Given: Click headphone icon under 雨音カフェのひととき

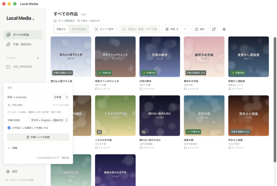Looking at the screenshot, I should 97,89.
